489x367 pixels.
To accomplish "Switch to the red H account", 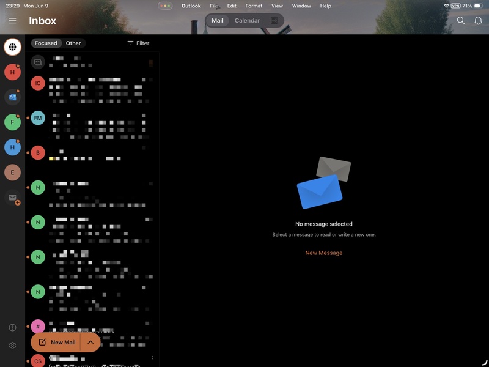I will (x=12, y=72).
